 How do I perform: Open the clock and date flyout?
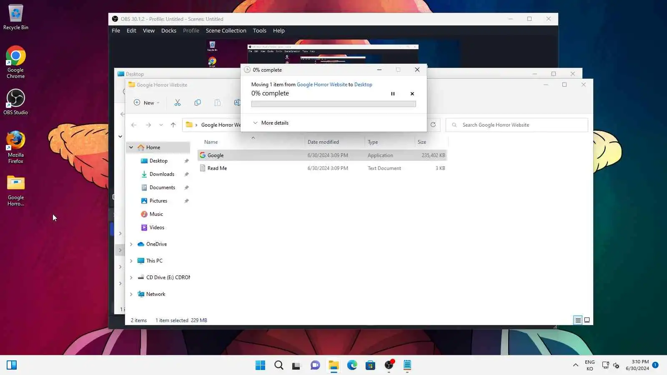637,365
